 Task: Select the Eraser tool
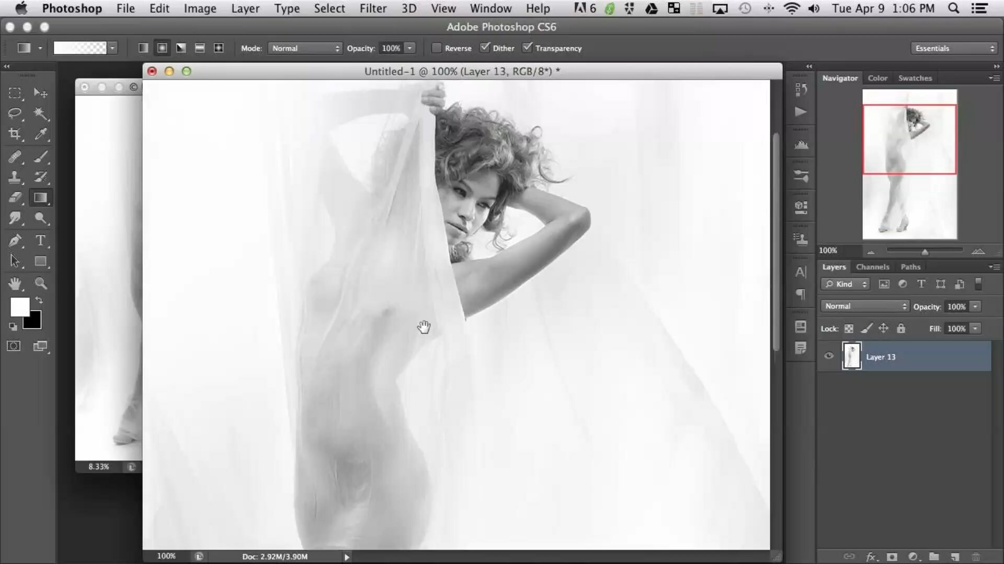click(15, 197)
